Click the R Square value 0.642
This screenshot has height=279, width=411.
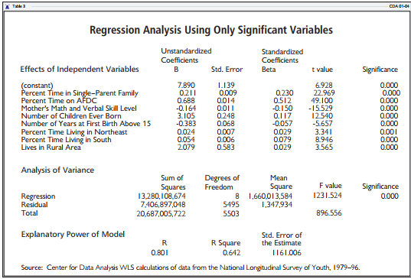[x=231, y=253]
